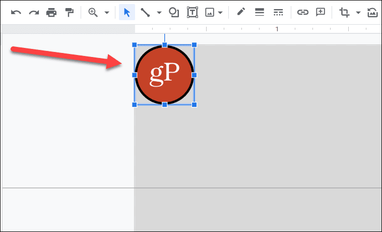Click the Redo icon
Image resolution: width=382 pixels, height=232 pixels.
pyautogui.click(x=34, y=12)
